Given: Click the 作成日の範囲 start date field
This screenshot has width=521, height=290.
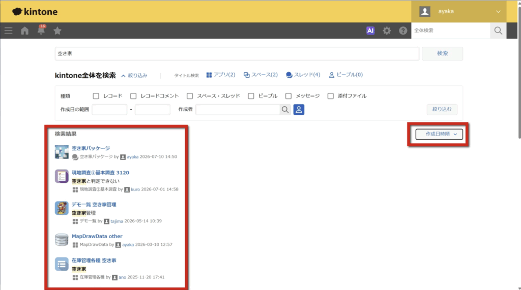Looking at the screenshot, I should 109,110.
